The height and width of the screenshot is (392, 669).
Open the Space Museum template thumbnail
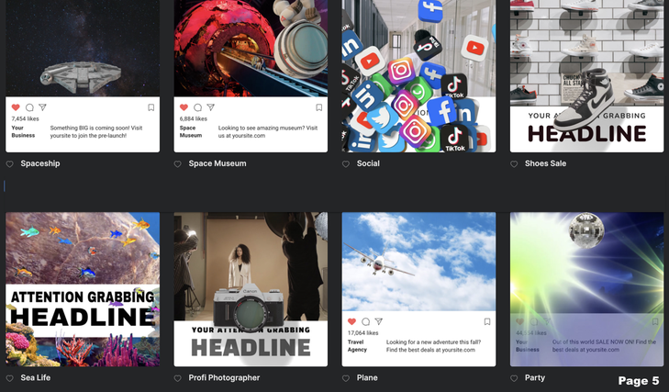[251, 76]
